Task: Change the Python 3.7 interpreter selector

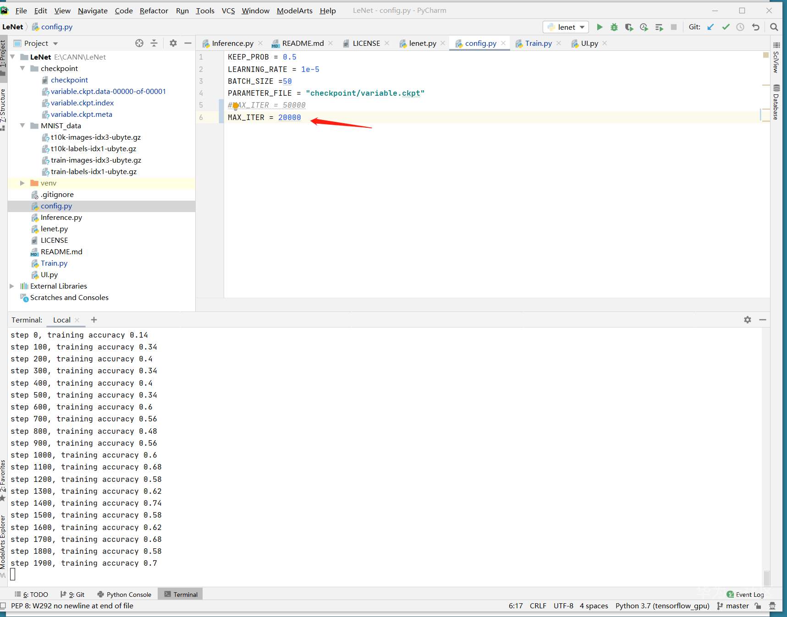Action: pos(662,606)
